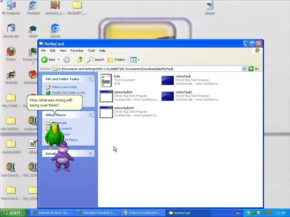The height and width of the screenshot is (217, 290).
Task: Open the Views dropdown button
Action: click(x=135, y=60)
